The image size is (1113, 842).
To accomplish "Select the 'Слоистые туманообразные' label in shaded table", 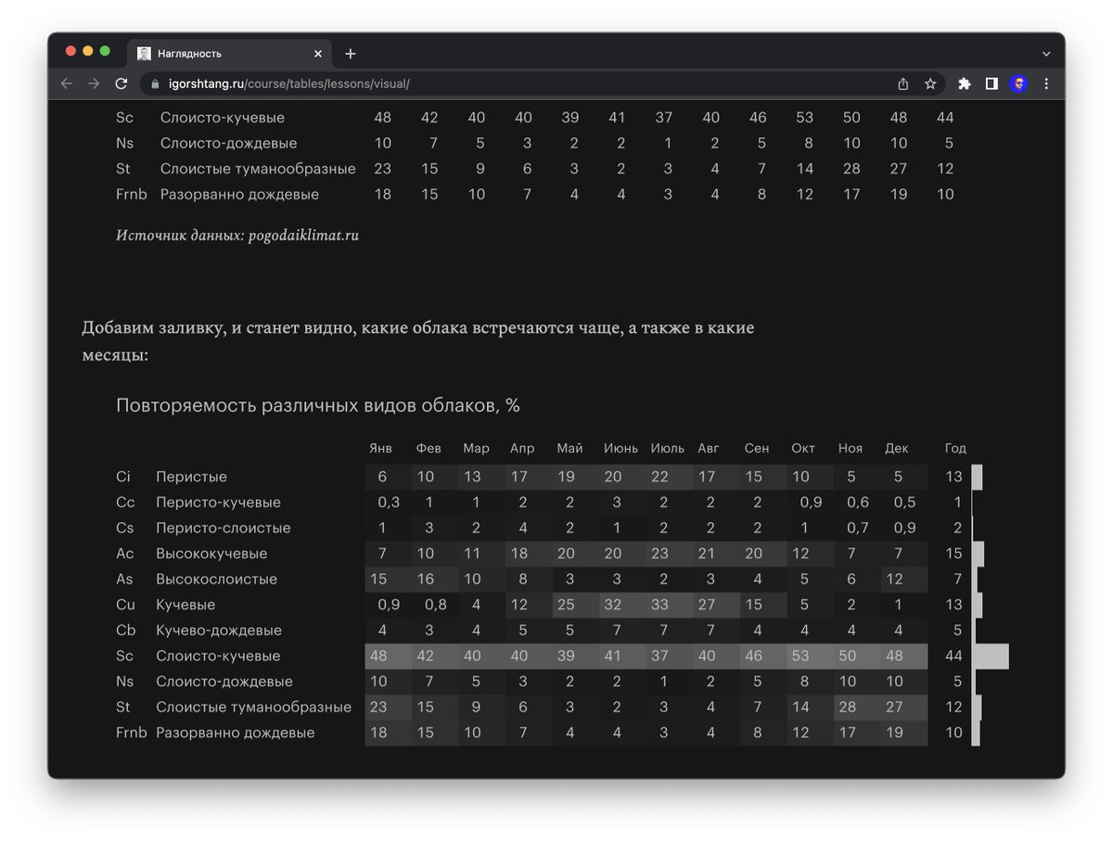I will [254, 708].
